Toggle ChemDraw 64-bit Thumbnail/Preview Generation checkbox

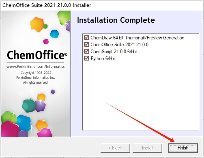(86, 37)
